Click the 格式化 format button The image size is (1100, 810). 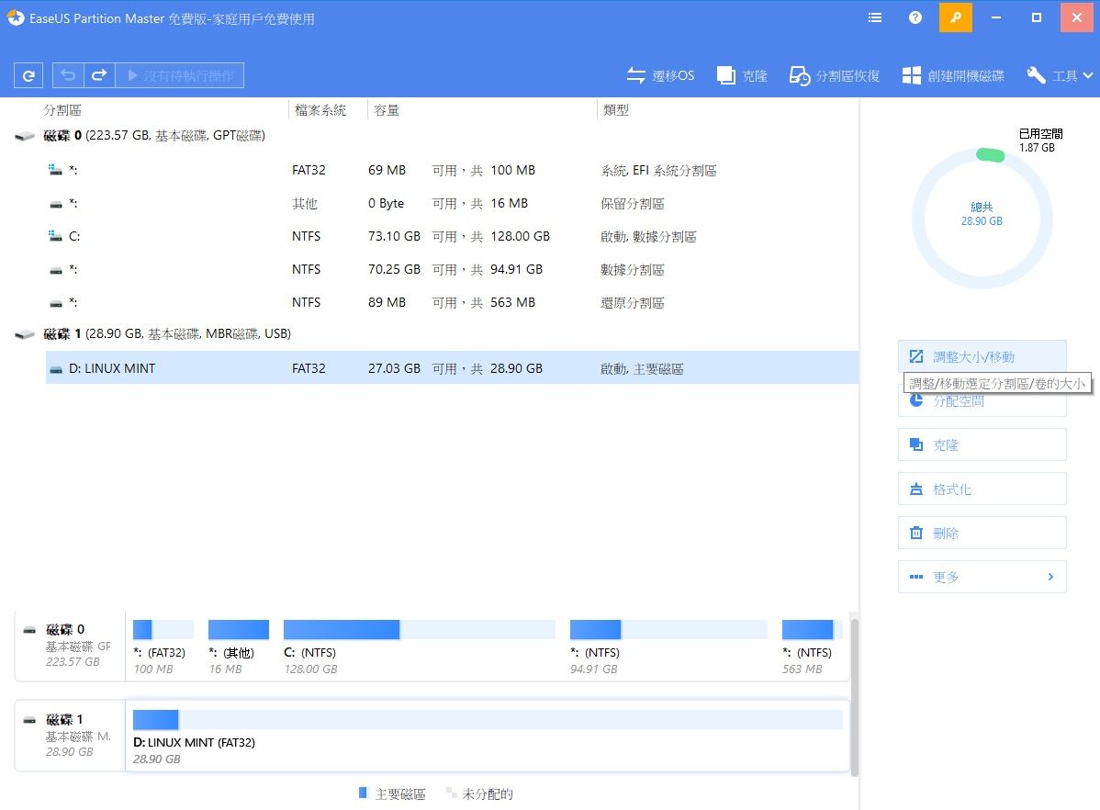pyautogui.click(x=982, y=489)
